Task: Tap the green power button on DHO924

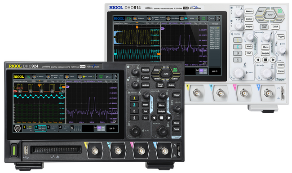Action: pyautogui.click(x=14, y=151)
